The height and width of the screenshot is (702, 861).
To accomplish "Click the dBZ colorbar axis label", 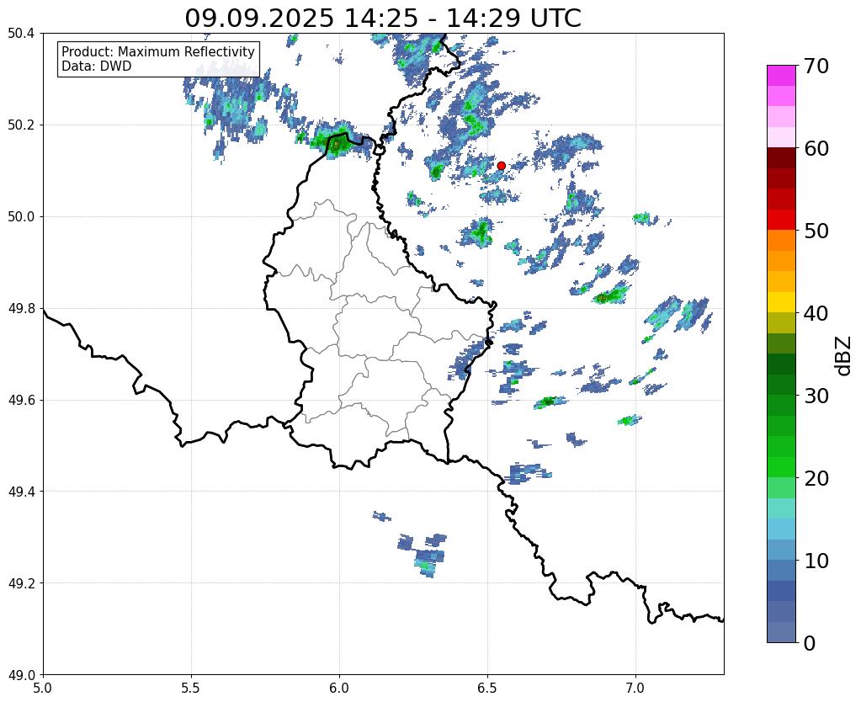I will (844, 356).
